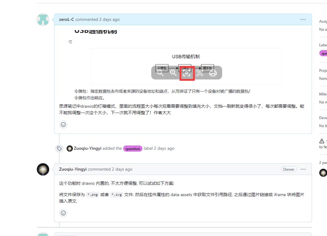Click Zuoqiu-Yingyi's large avatar beside comment
The width and height of the screenshot is (327, 236).
pyautogui.click(x=43, y=169)
